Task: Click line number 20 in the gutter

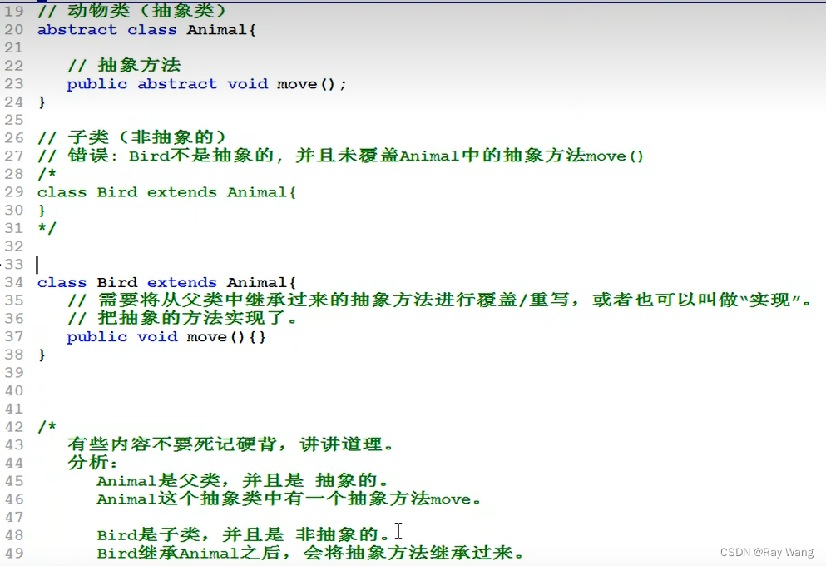Action: click(x=14, y=29)
